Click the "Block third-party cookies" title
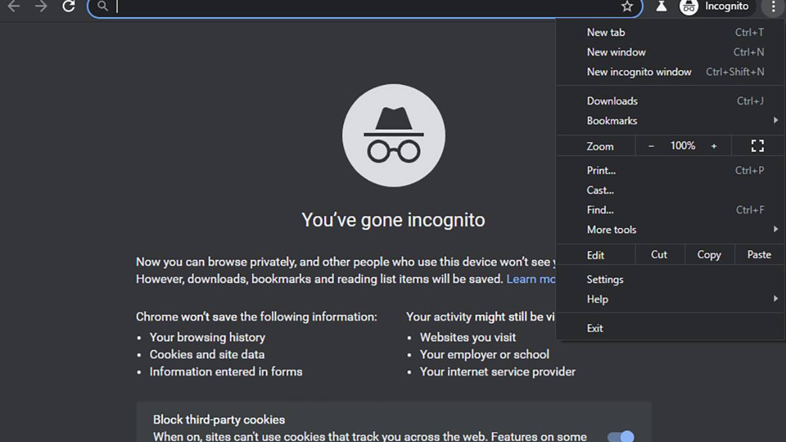The image size is (786, 442). [219, 420]
